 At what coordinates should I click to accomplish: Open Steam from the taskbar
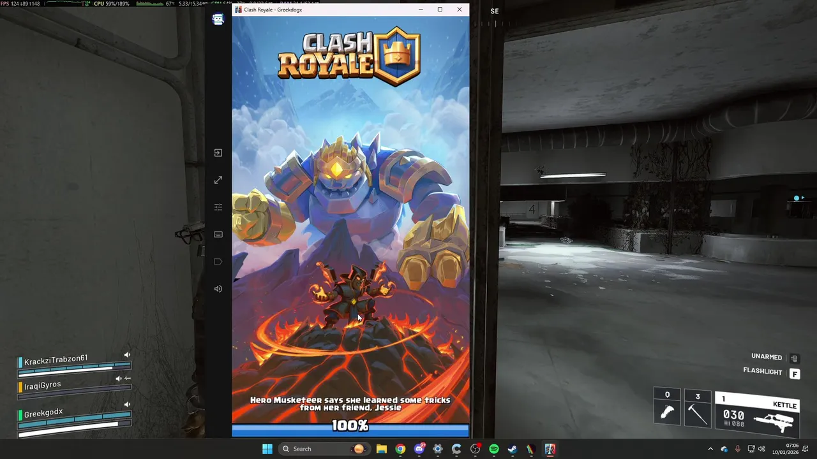pos(513,449)
